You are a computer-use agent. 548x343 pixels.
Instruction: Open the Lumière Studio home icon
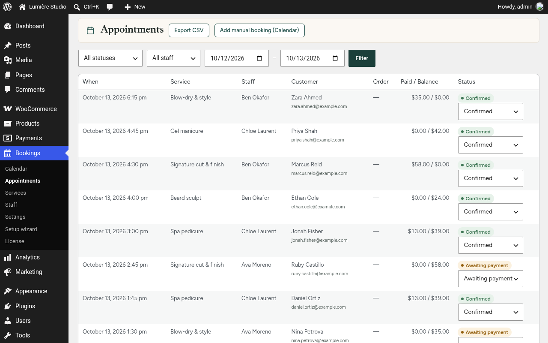pos(22,7)
